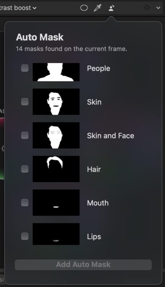Image resolution: width=165 pixels, height=287 pixels.
Task: Click the Add Auto Mask button
Action: (83, 265)
